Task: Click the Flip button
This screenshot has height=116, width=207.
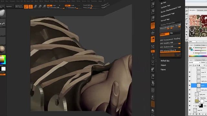Action: pyautogui.click(x=175, y=33)
